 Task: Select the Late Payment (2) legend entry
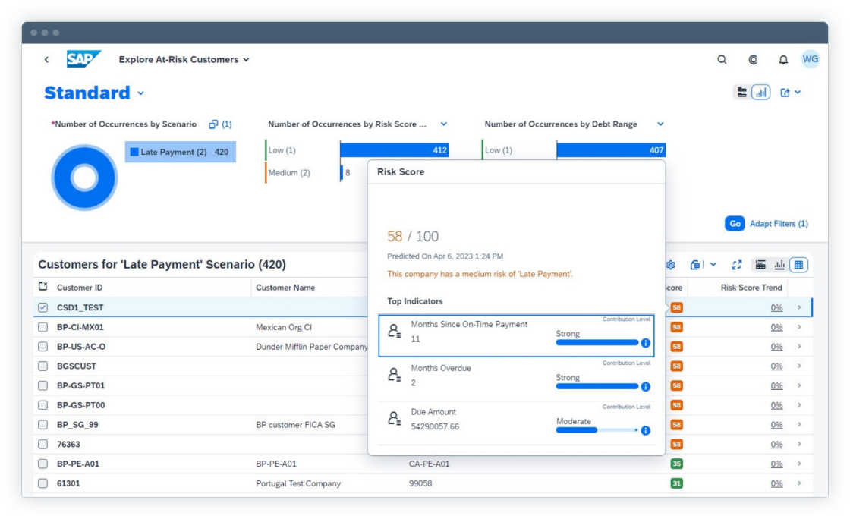click(181, 153)
